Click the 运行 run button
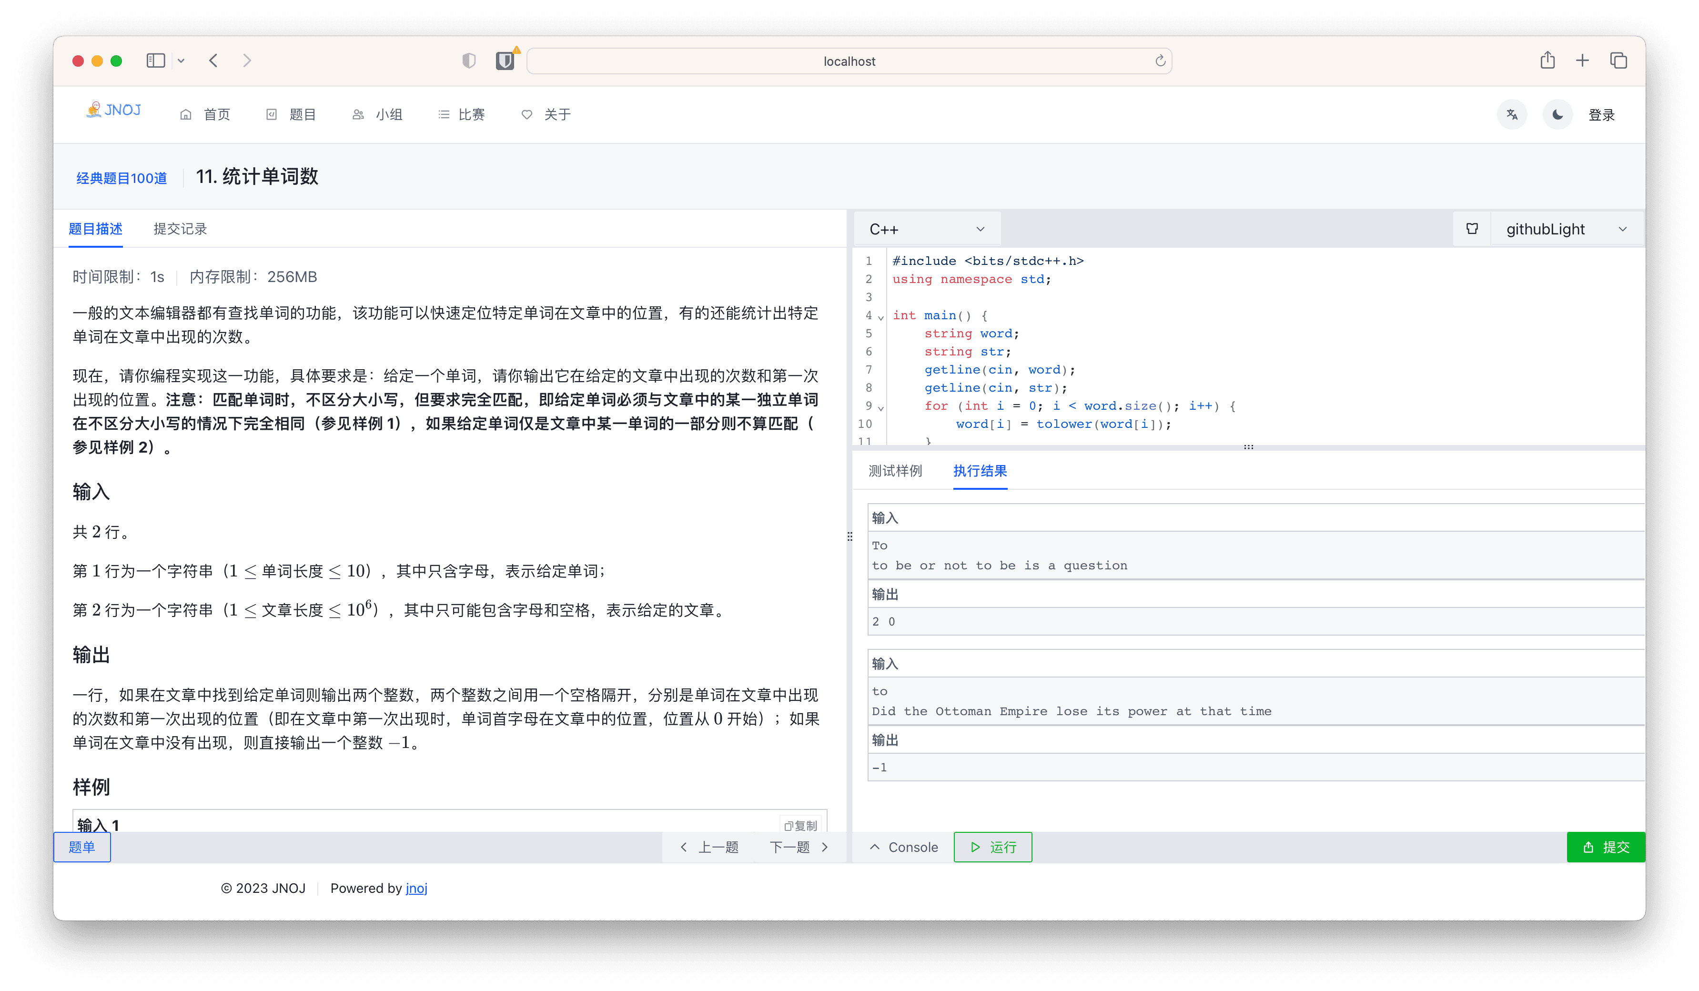This screenshot has width=1699, height=991. pyautogui.click(x=992, y=847)
